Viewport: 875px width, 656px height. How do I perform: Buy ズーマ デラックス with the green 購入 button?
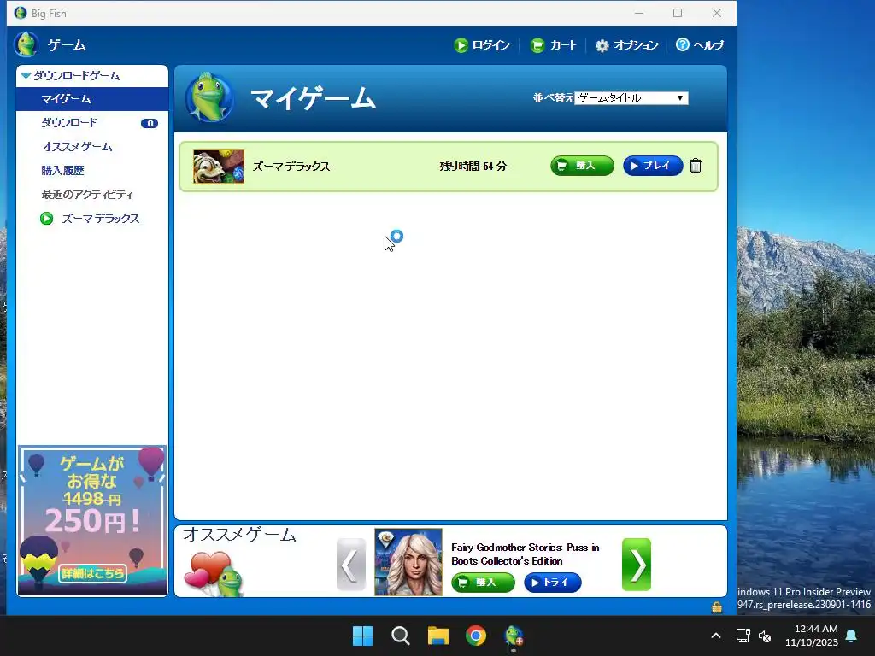click(582, 166)
